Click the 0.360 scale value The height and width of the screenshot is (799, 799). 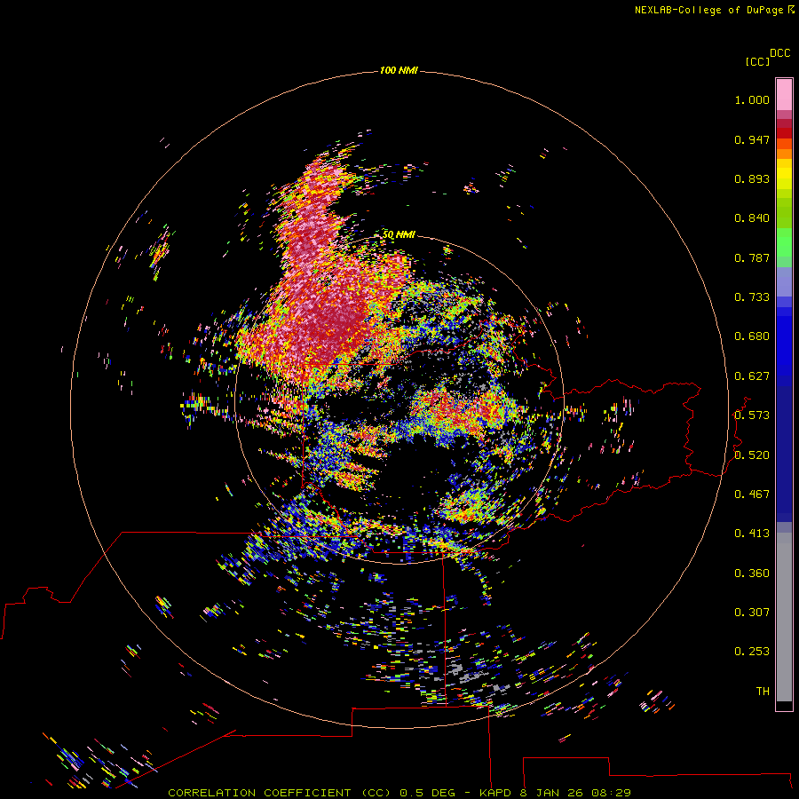pos(752,574)
